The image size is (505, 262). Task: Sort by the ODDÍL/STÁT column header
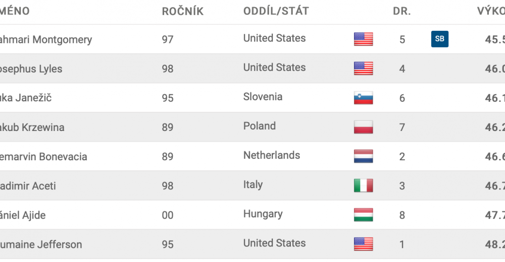click(276, 11)
